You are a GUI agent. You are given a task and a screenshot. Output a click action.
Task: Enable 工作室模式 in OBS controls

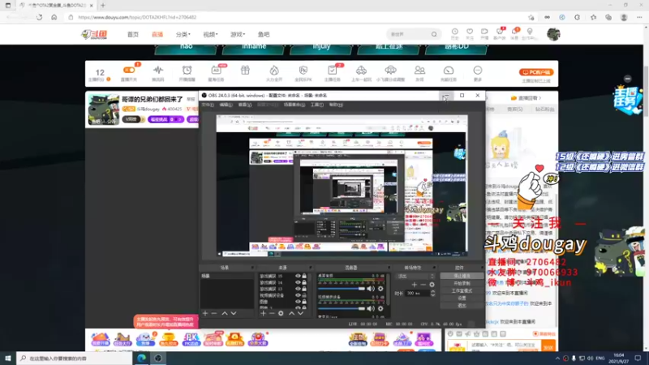tap(462, 291)
